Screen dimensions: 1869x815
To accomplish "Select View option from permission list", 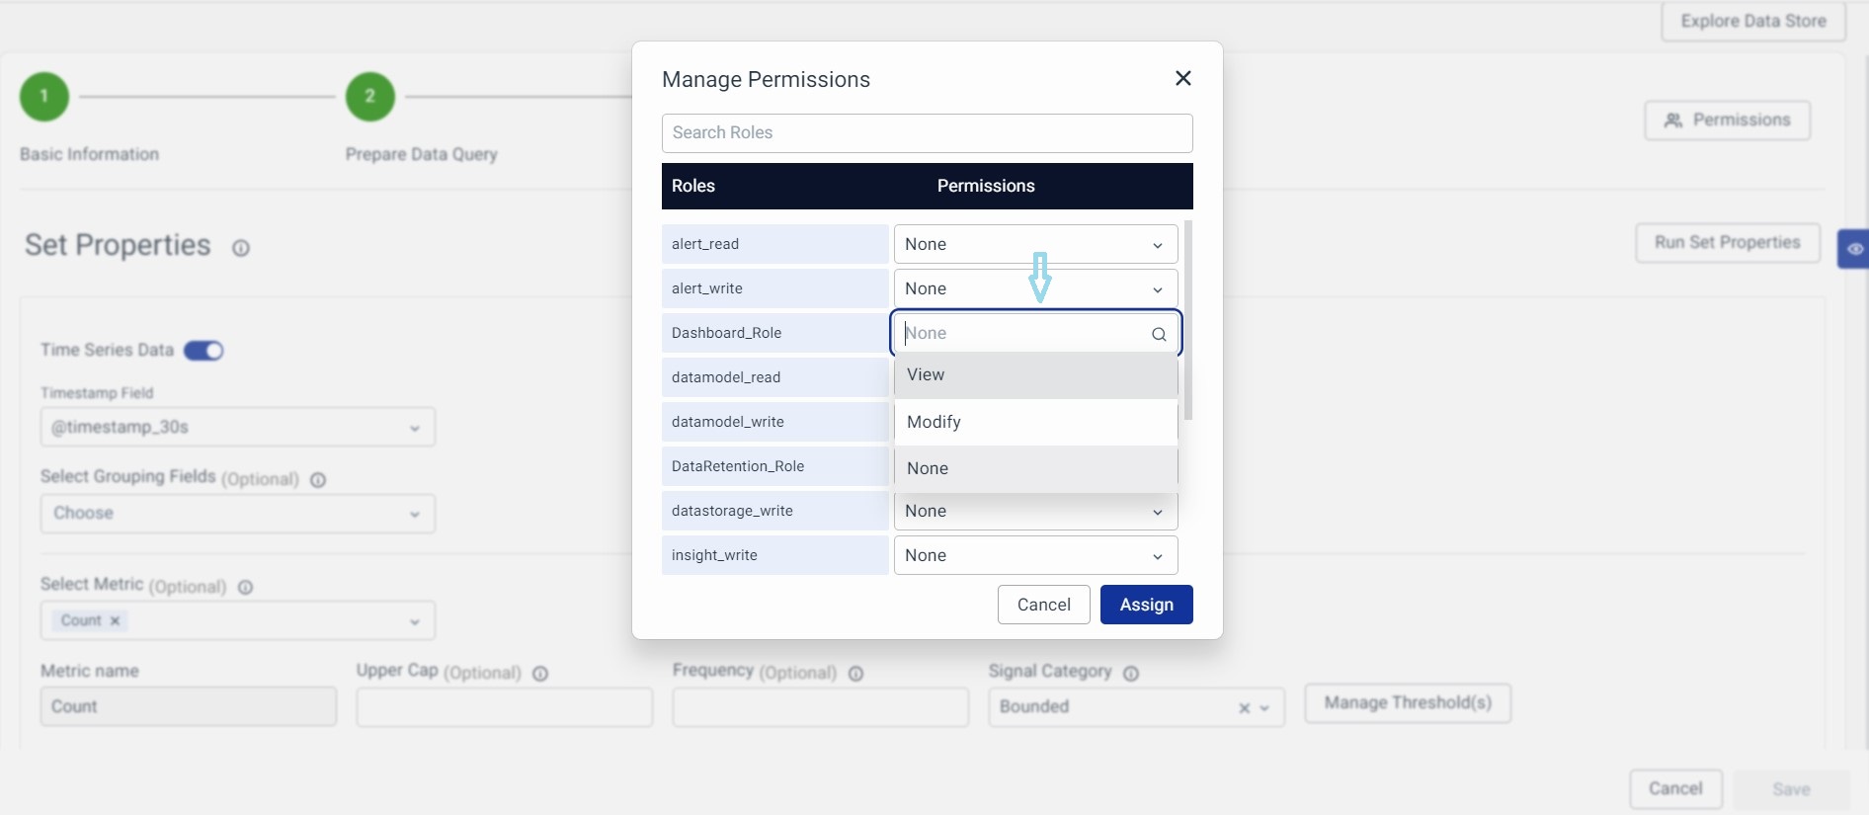I will tap(1035, 375).
